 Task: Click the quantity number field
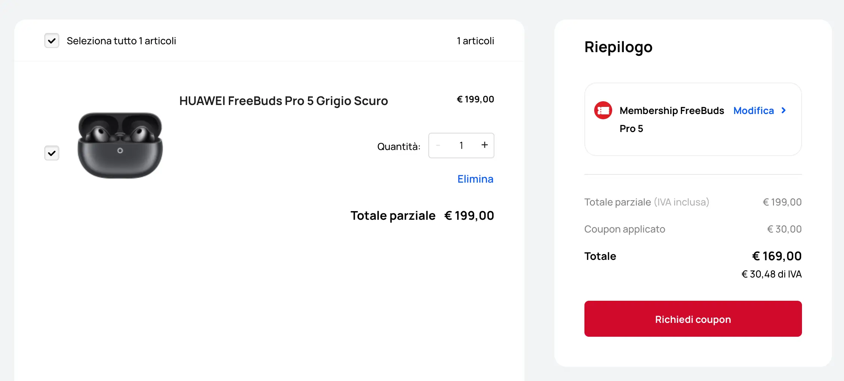point(461,145)
